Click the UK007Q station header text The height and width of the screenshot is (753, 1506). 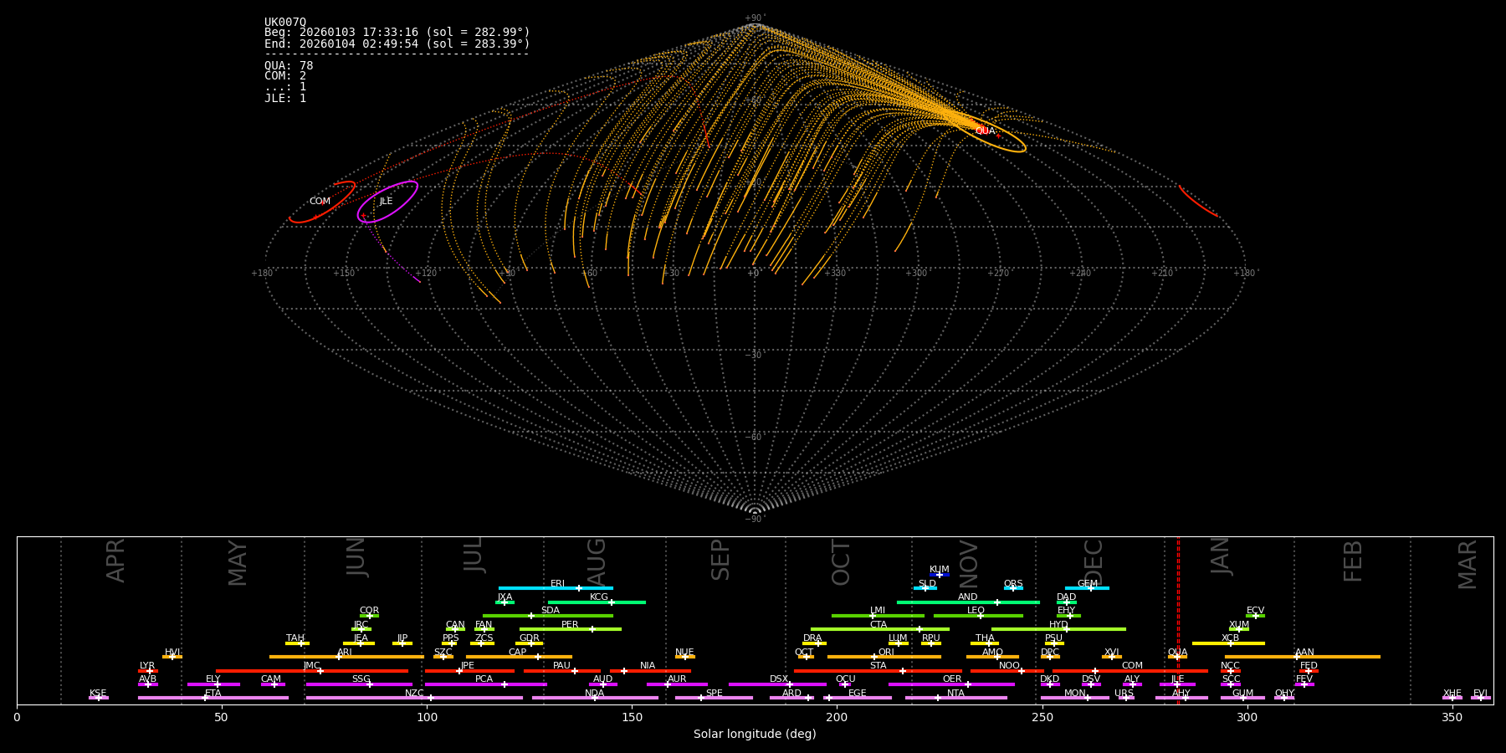[x=285, y=23]
